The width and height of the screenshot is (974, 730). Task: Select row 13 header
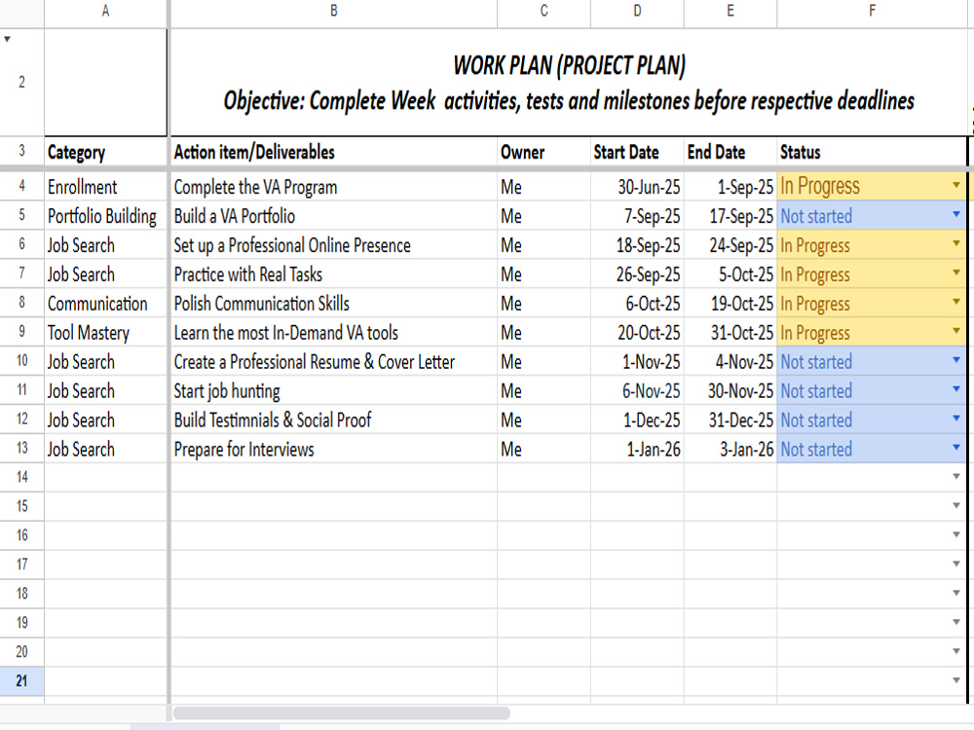pos(21,448)
